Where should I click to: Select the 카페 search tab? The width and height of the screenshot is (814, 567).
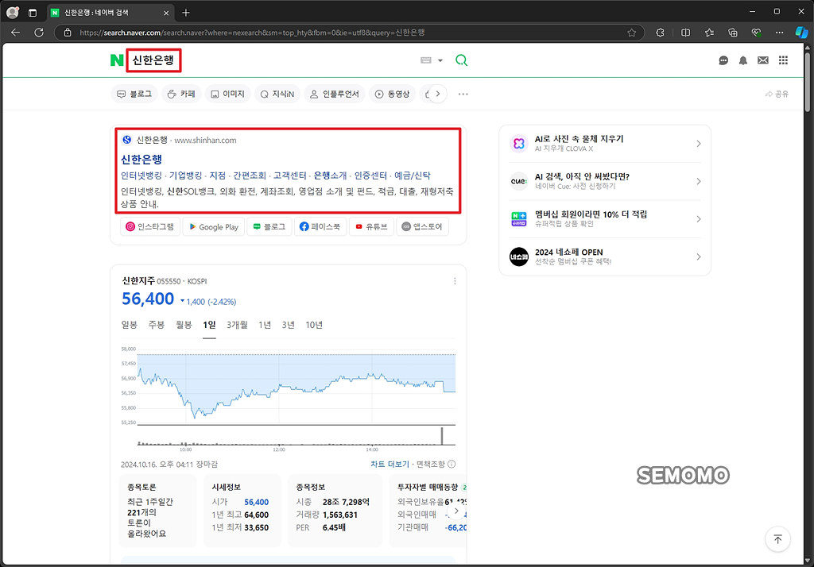181,94
